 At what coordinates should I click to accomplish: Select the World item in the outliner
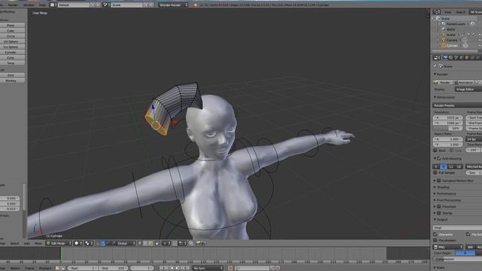[451, 29]
